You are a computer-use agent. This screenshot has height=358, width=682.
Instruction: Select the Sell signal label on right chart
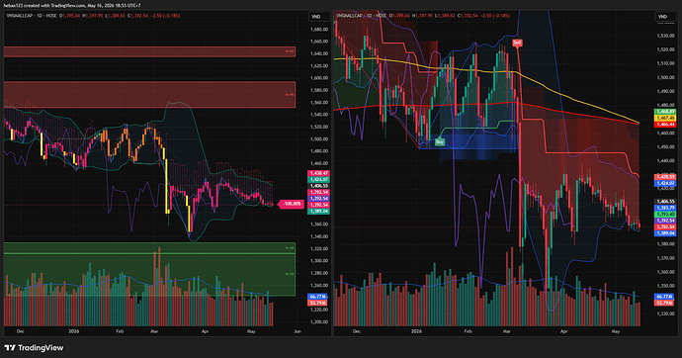pos(517,43)
